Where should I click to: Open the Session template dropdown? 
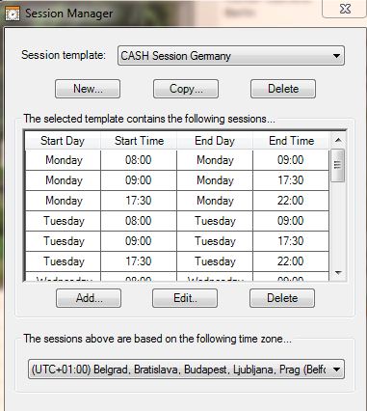pyautogui.click(x=231, y=56)
